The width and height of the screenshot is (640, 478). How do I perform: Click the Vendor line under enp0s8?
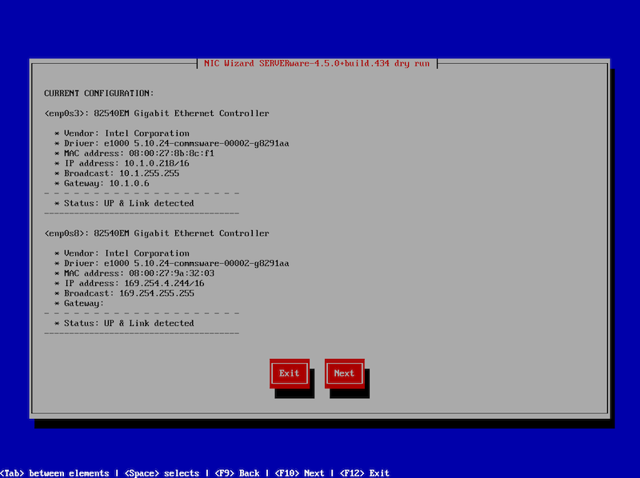click(122, 253)
